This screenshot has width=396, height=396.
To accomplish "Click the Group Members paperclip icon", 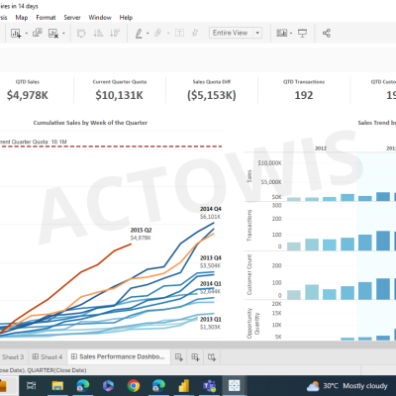I will click(158, 33).
